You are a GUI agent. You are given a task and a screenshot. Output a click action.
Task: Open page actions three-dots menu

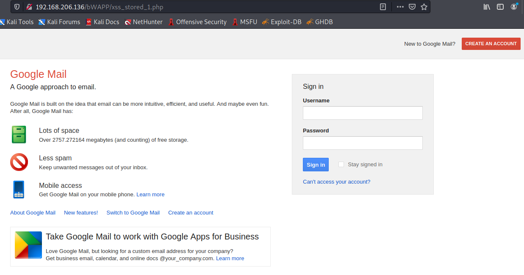pos(400,7)
